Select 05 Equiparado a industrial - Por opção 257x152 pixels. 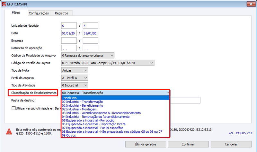coord(115,121)
